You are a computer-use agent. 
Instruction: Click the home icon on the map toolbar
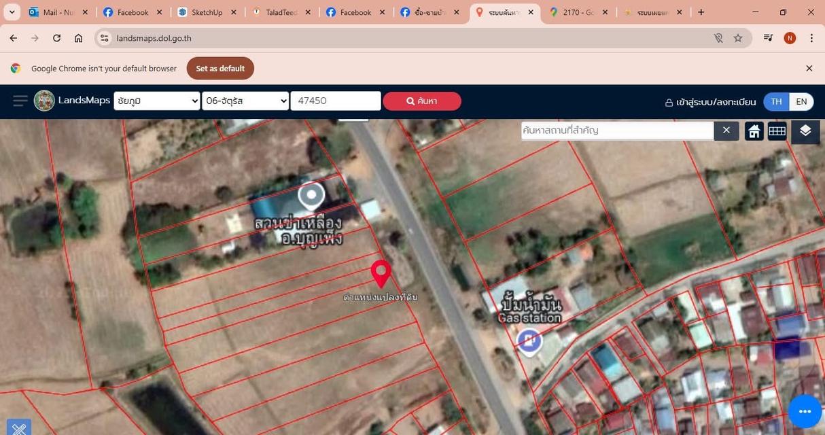point(754,131)
